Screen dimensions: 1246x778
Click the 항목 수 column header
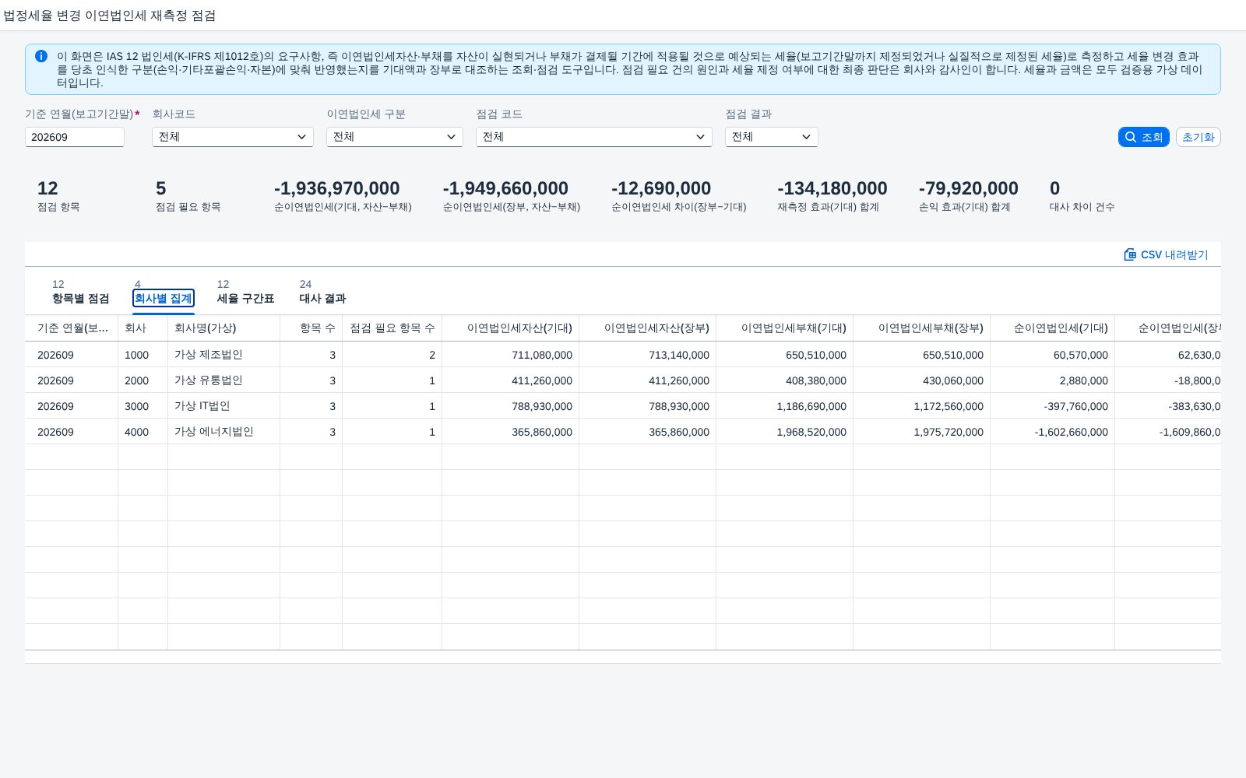(311, 328)
